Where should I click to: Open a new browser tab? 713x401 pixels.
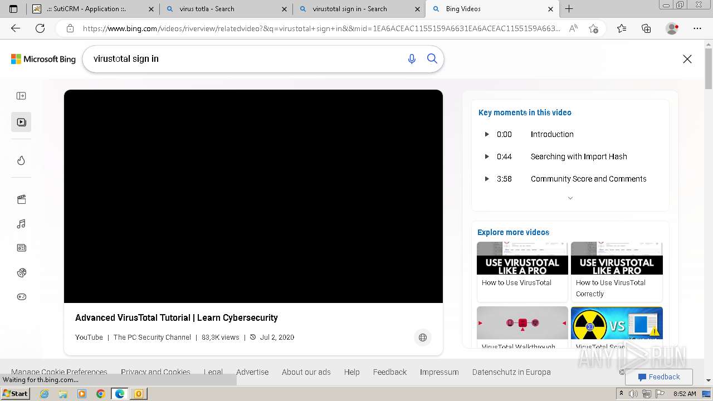pos(569,9)
